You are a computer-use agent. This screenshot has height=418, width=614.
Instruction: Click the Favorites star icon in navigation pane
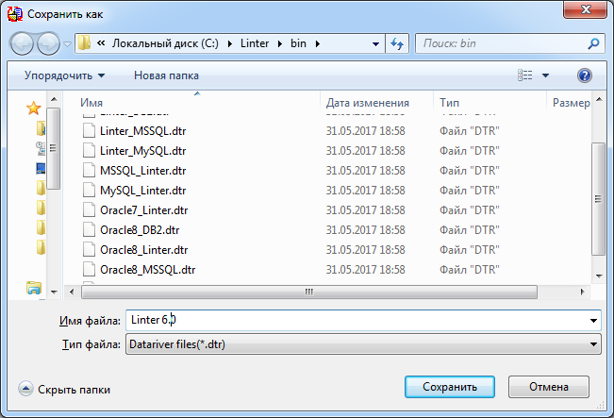[x=34, y=109]
